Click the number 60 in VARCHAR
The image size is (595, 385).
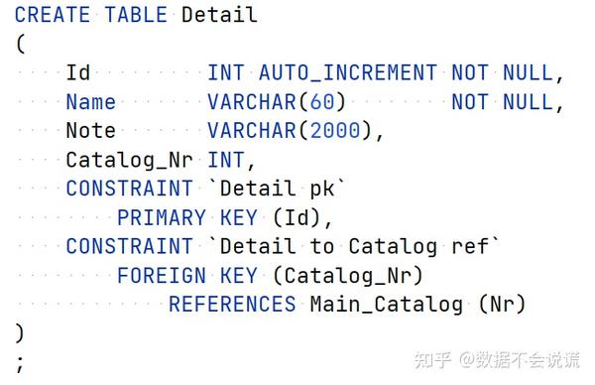pos(322,102)
